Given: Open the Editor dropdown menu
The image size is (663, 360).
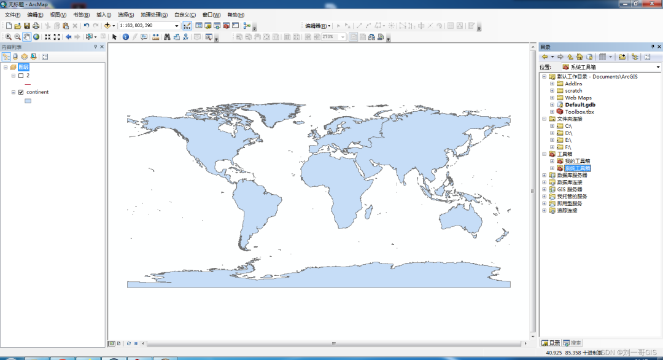Looking at the screenshot, I should click(318, 26).
